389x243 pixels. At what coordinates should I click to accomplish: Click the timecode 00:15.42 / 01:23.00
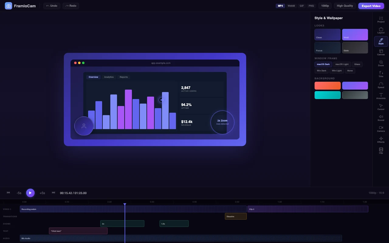(73, 193)
